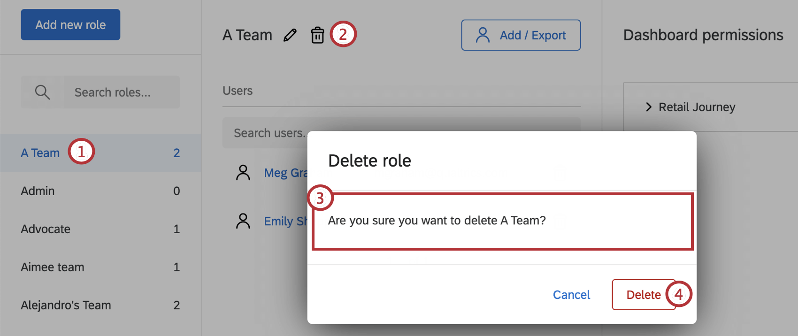
Task: Select the A Team role
Action: tap(40, 153)
